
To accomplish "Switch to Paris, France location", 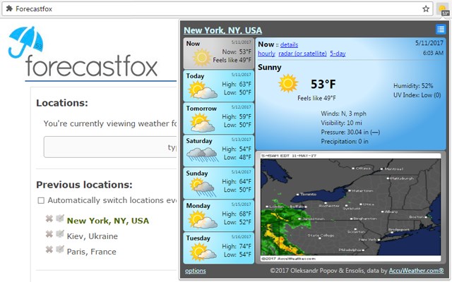I will pos(91,252).
